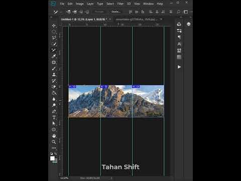The width and height of the screenshot is (241, 181).
Task: Bring selected slice to front
Action: [x=69, y=12]
